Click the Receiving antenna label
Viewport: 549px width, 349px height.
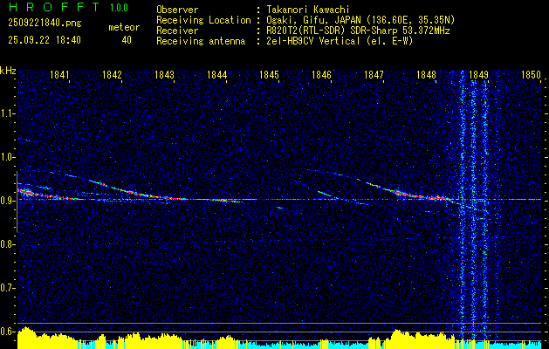click(x=201, y=41)
